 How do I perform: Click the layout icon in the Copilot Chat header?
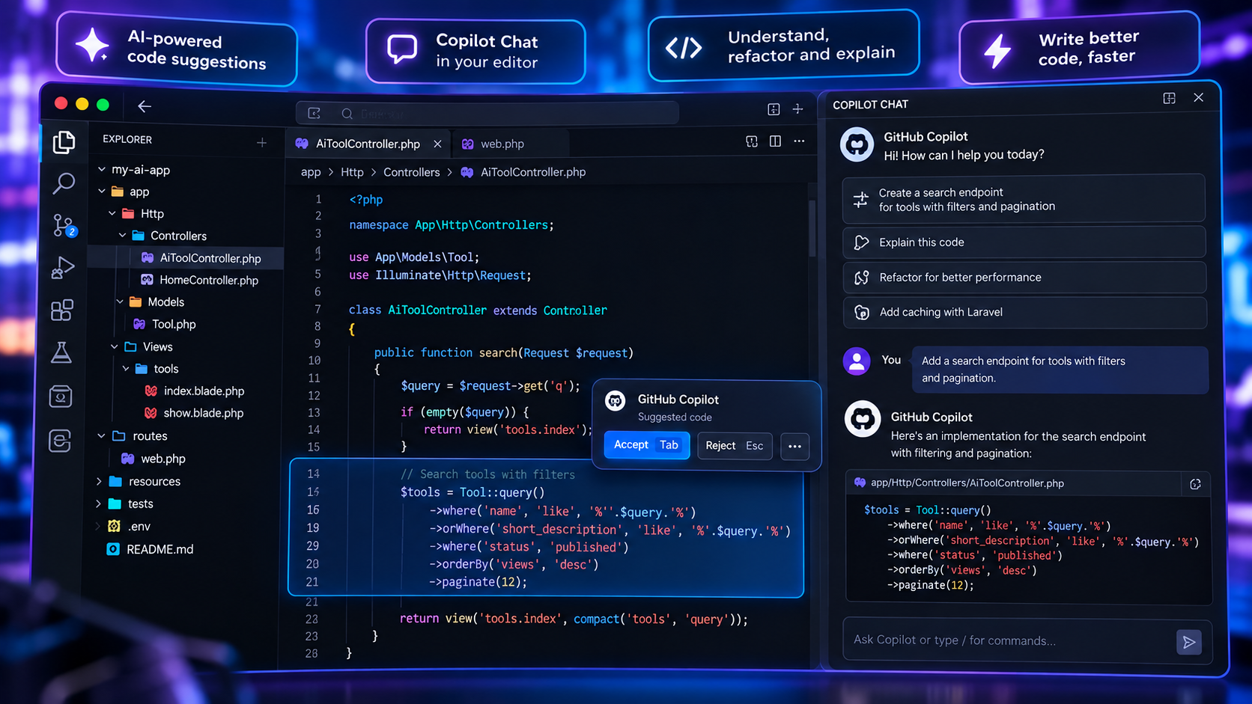pos(1169,98)
